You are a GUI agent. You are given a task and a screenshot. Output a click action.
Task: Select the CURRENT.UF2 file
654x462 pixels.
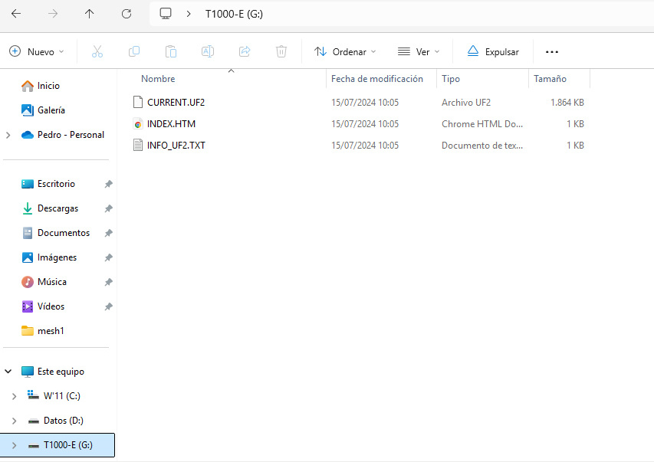point(176,103)
